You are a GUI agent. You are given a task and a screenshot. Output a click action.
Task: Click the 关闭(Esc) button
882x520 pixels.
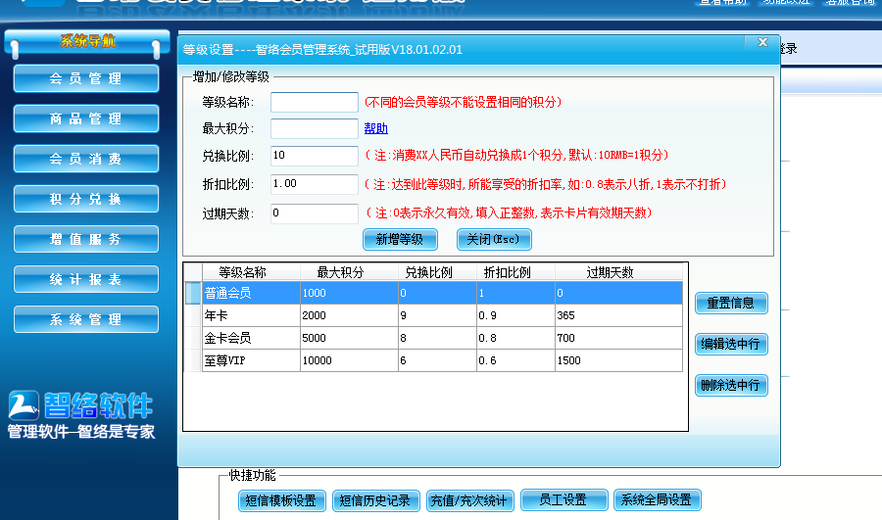494,240
